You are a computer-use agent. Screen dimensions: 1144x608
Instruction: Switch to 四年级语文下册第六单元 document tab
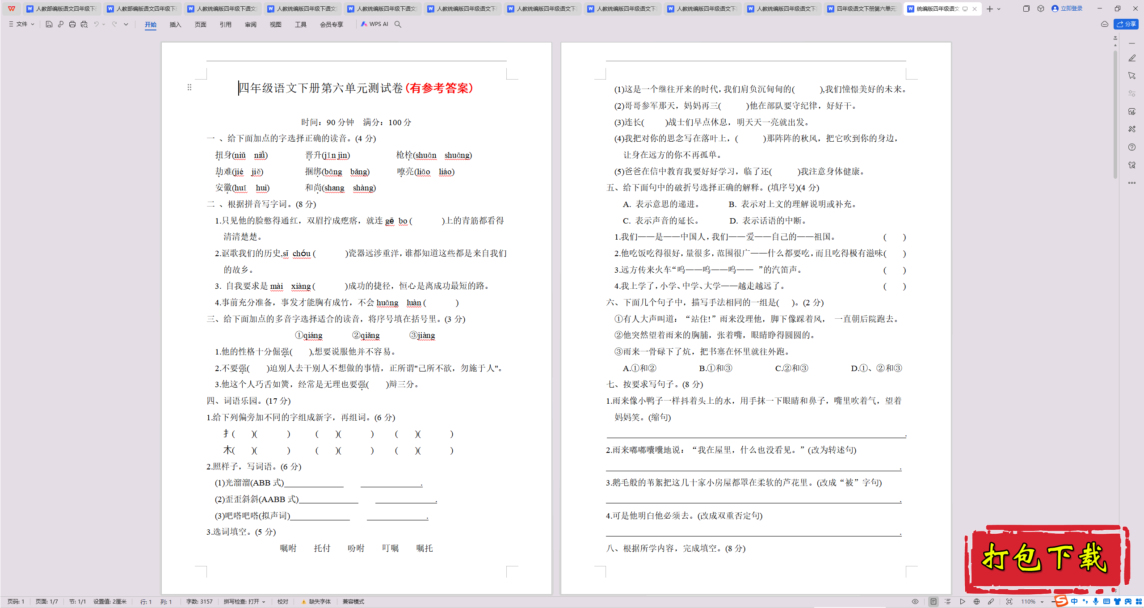pyautogui.click(x=862, y=8)
